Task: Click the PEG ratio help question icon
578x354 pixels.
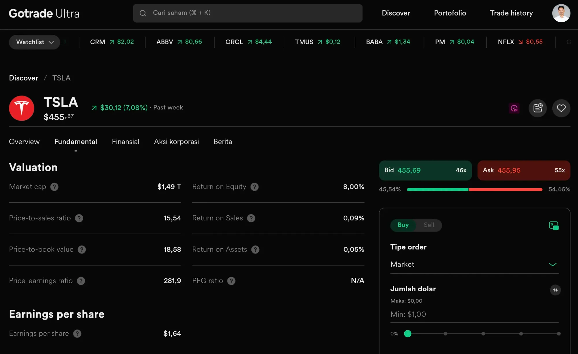Action: pos(231,281)
